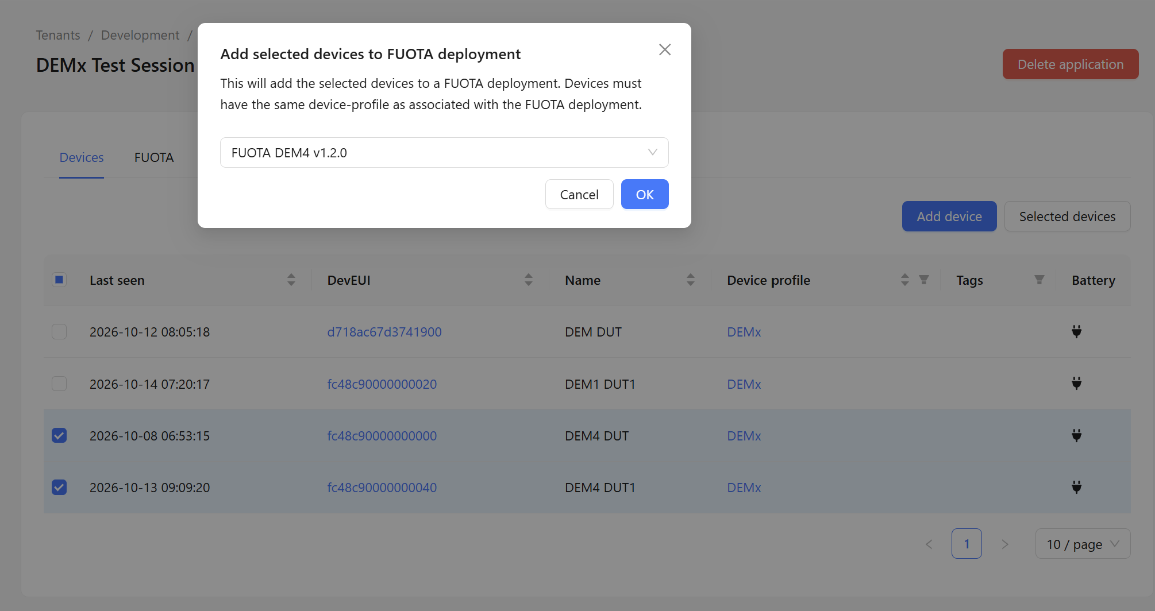The image size is (1155, 611).
Task: Check the DEM DUT row checkbox
Action: click(59, 332)
